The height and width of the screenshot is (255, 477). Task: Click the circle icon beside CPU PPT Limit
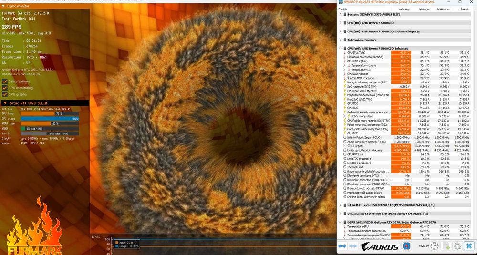tap(345, 154)
